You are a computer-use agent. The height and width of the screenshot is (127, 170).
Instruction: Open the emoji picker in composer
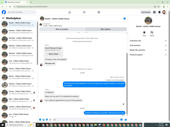(121, 120)
